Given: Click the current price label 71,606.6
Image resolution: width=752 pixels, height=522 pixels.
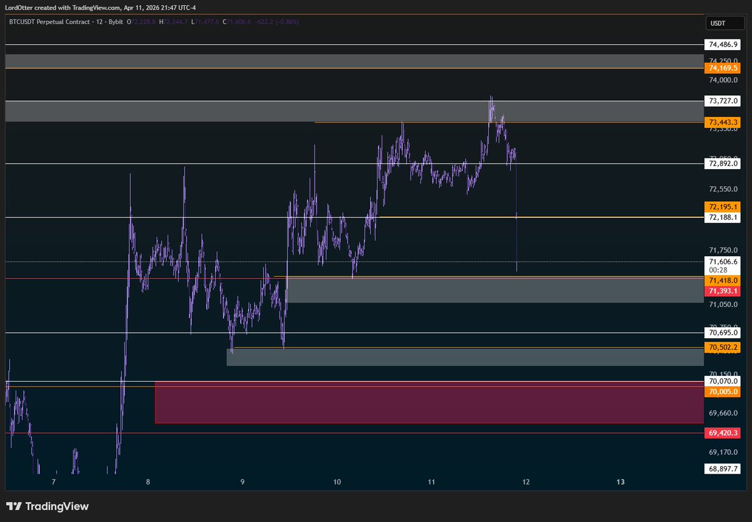Looking at the screenshot, I should coord(723,261).
